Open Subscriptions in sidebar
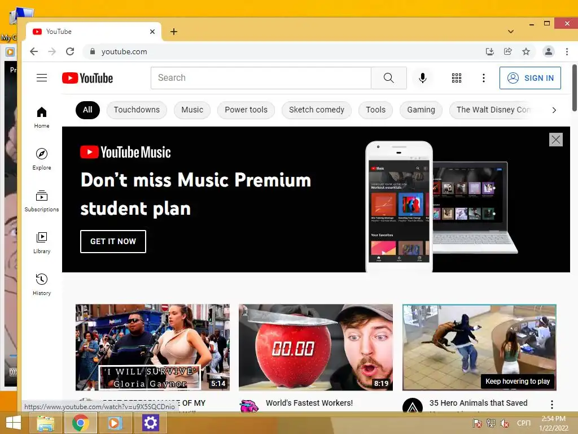The height and width of the screenshot is (434, 578). 42,201
